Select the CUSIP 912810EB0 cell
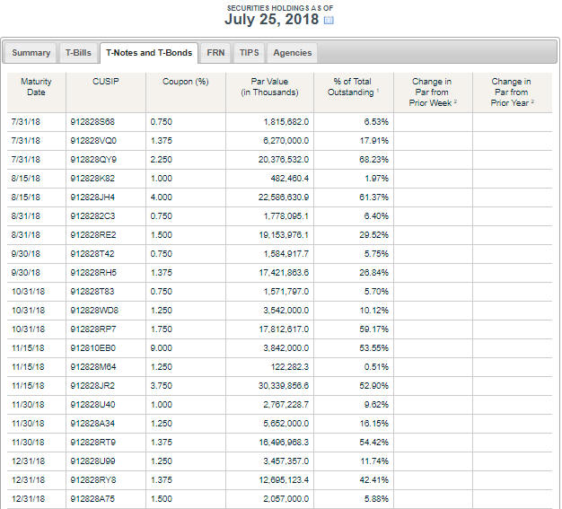Viewport: 562px width, 509px height. [92, 347]
